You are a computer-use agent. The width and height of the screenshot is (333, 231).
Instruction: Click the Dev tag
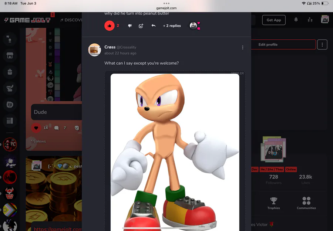[255, 169]
